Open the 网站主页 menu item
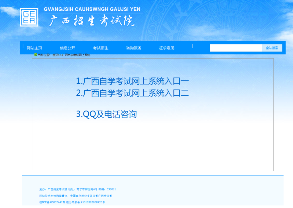 click(34, 48)
